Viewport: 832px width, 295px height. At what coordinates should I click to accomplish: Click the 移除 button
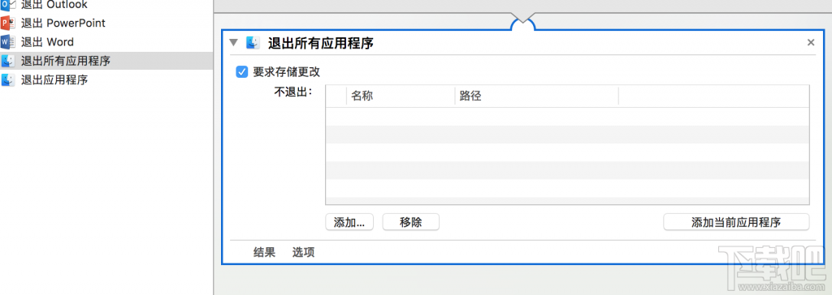(x=410, y=222)
